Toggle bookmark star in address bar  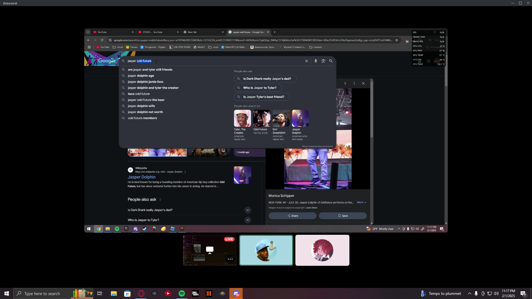[397, 40]
